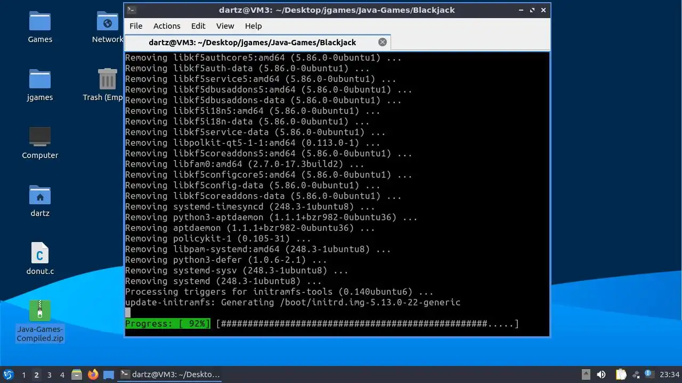This screenshot has height=383, width=682.
Task: Select the dartz home folder icon
Action: [x=40, y=201]
